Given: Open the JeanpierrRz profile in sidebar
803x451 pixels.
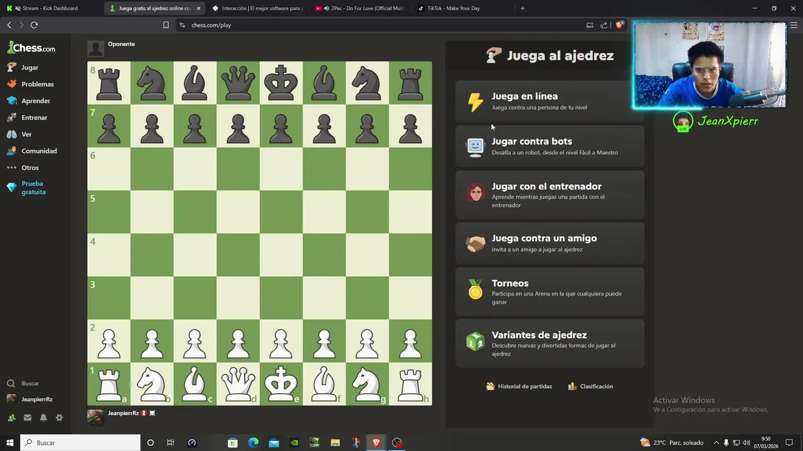Looking at the screenshot, I should (35, 399).
